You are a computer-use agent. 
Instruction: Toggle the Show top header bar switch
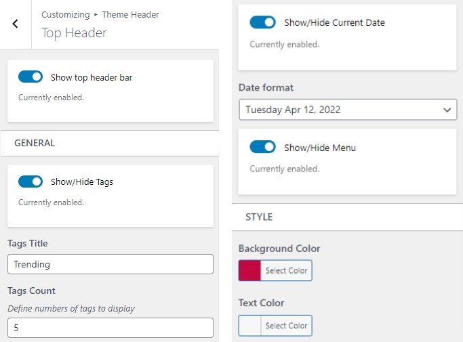[x=31, y=77]
